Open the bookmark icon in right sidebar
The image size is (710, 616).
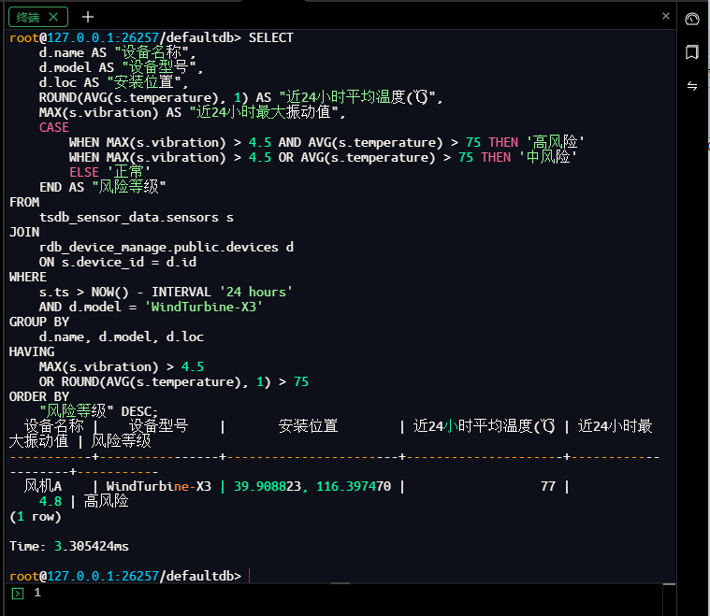692,52
